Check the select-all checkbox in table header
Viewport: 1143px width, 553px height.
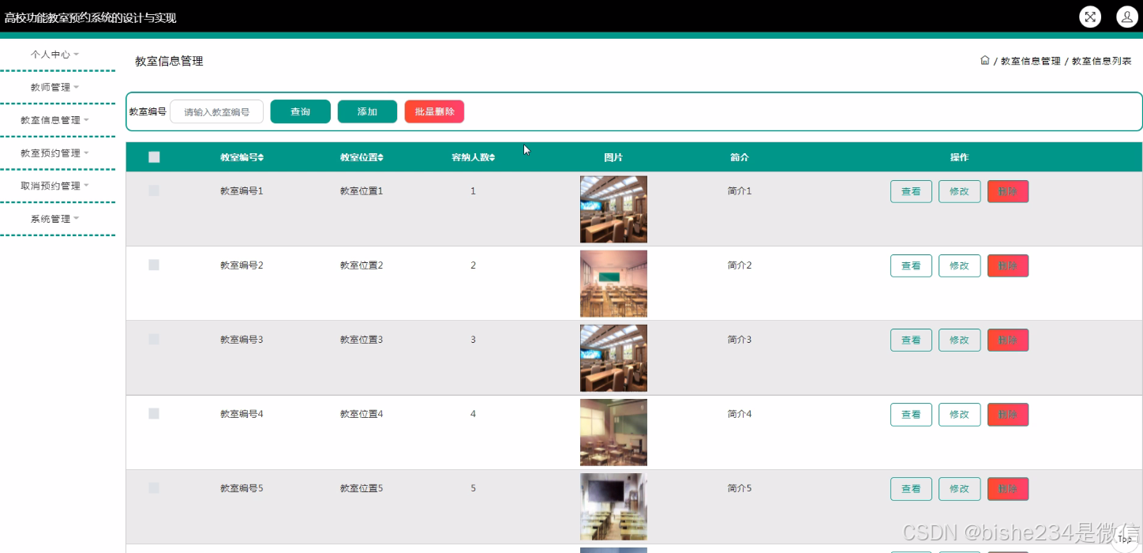pos(154,156)
